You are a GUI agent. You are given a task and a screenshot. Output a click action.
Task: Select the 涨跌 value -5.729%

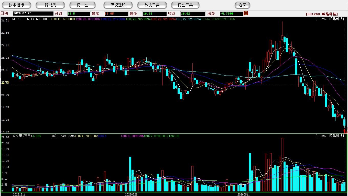231,14
